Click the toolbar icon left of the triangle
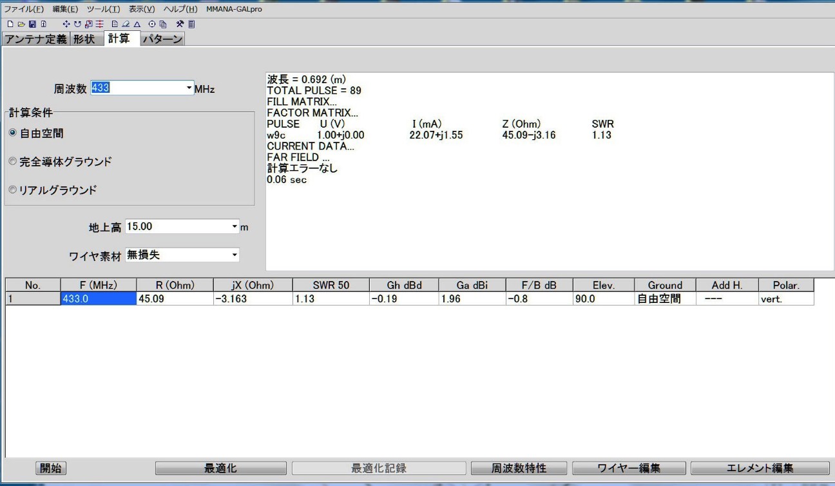 126,24
